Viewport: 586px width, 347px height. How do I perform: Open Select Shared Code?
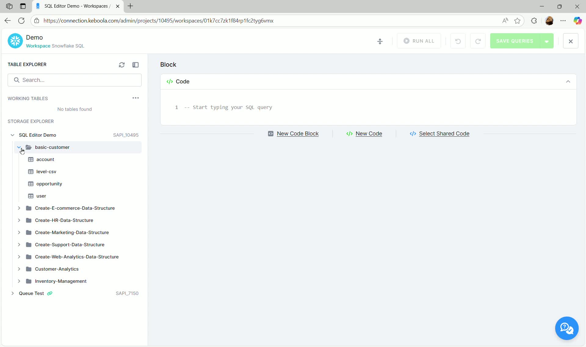[444, 134]
